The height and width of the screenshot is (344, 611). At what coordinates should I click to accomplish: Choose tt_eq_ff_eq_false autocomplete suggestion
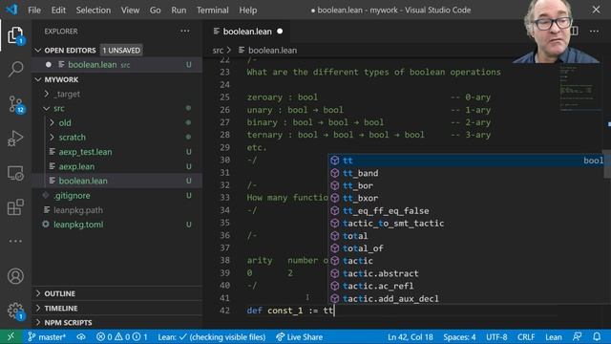pyautogui.click(x=466, y=210)
